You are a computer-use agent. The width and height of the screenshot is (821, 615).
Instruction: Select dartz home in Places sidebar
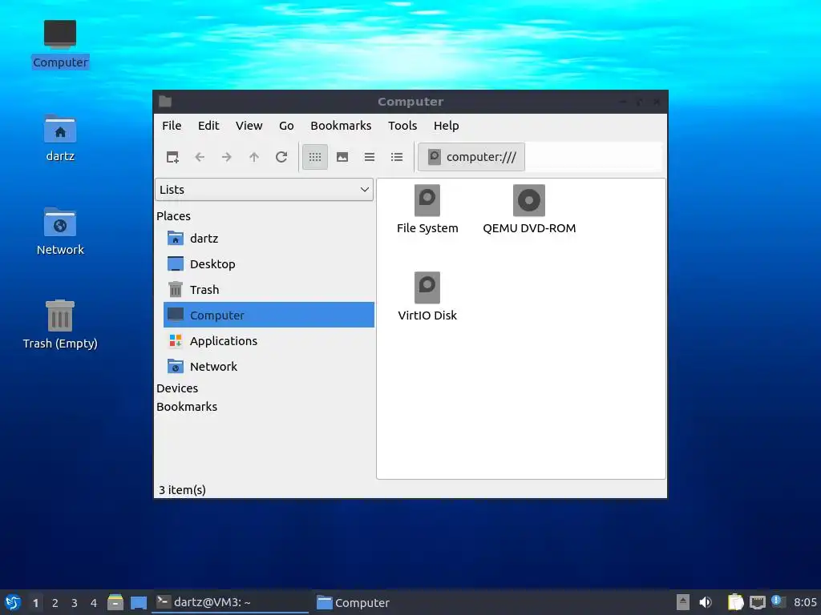click(x=269, y=239)
